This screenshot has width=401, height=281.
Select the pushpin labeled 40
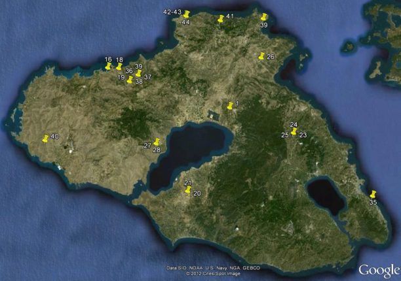[45, 139]
